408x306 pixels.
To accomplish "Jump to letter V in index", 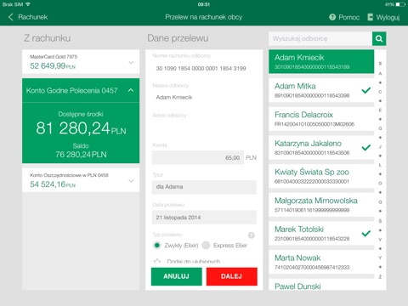I will tap(380, 240).
